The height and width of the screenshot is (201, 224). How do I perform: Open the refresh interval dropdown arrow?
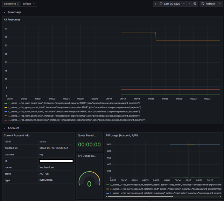point(220,4)
